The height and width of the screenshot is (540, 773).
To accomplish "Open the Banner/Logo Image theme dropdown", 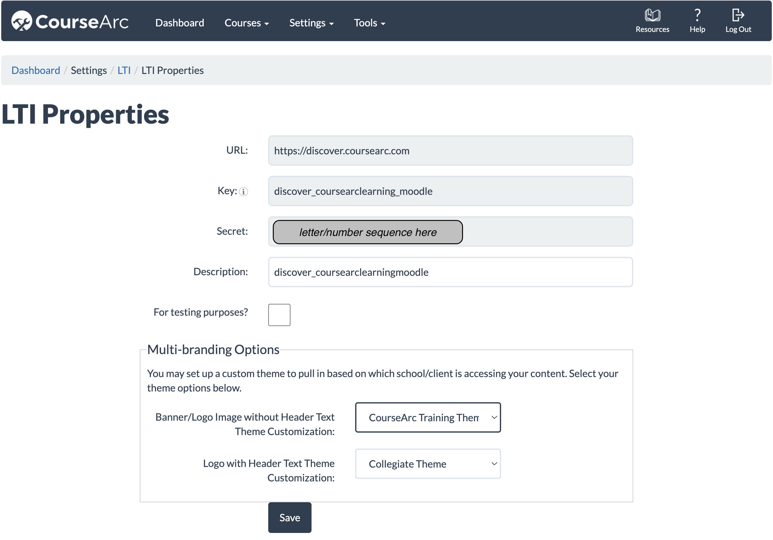I will pos(428,418).
